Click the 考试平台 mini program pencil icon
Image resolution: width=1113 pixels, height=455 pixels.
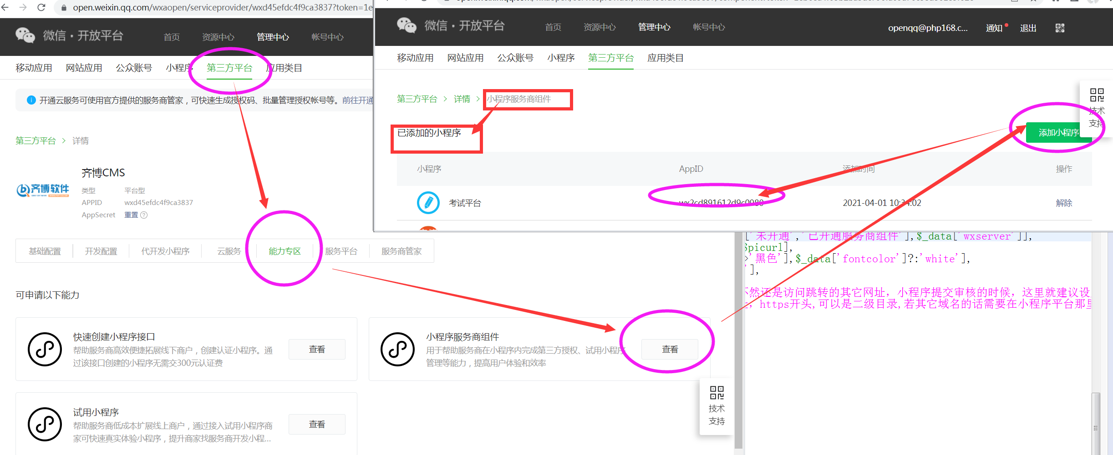click(x=428, y=203)
